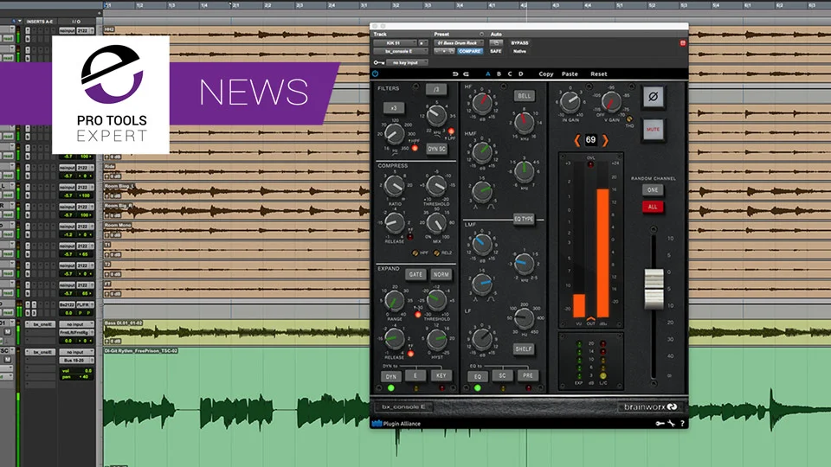
Task: Toggle the EQ TYPE button
Action: point(524,219)
